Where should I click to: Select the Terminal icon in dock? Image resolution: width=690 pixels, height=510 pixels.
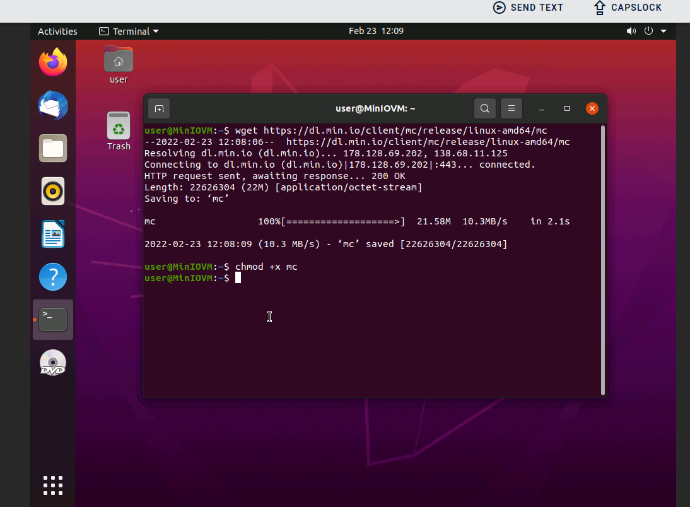(x=53, y=320)
